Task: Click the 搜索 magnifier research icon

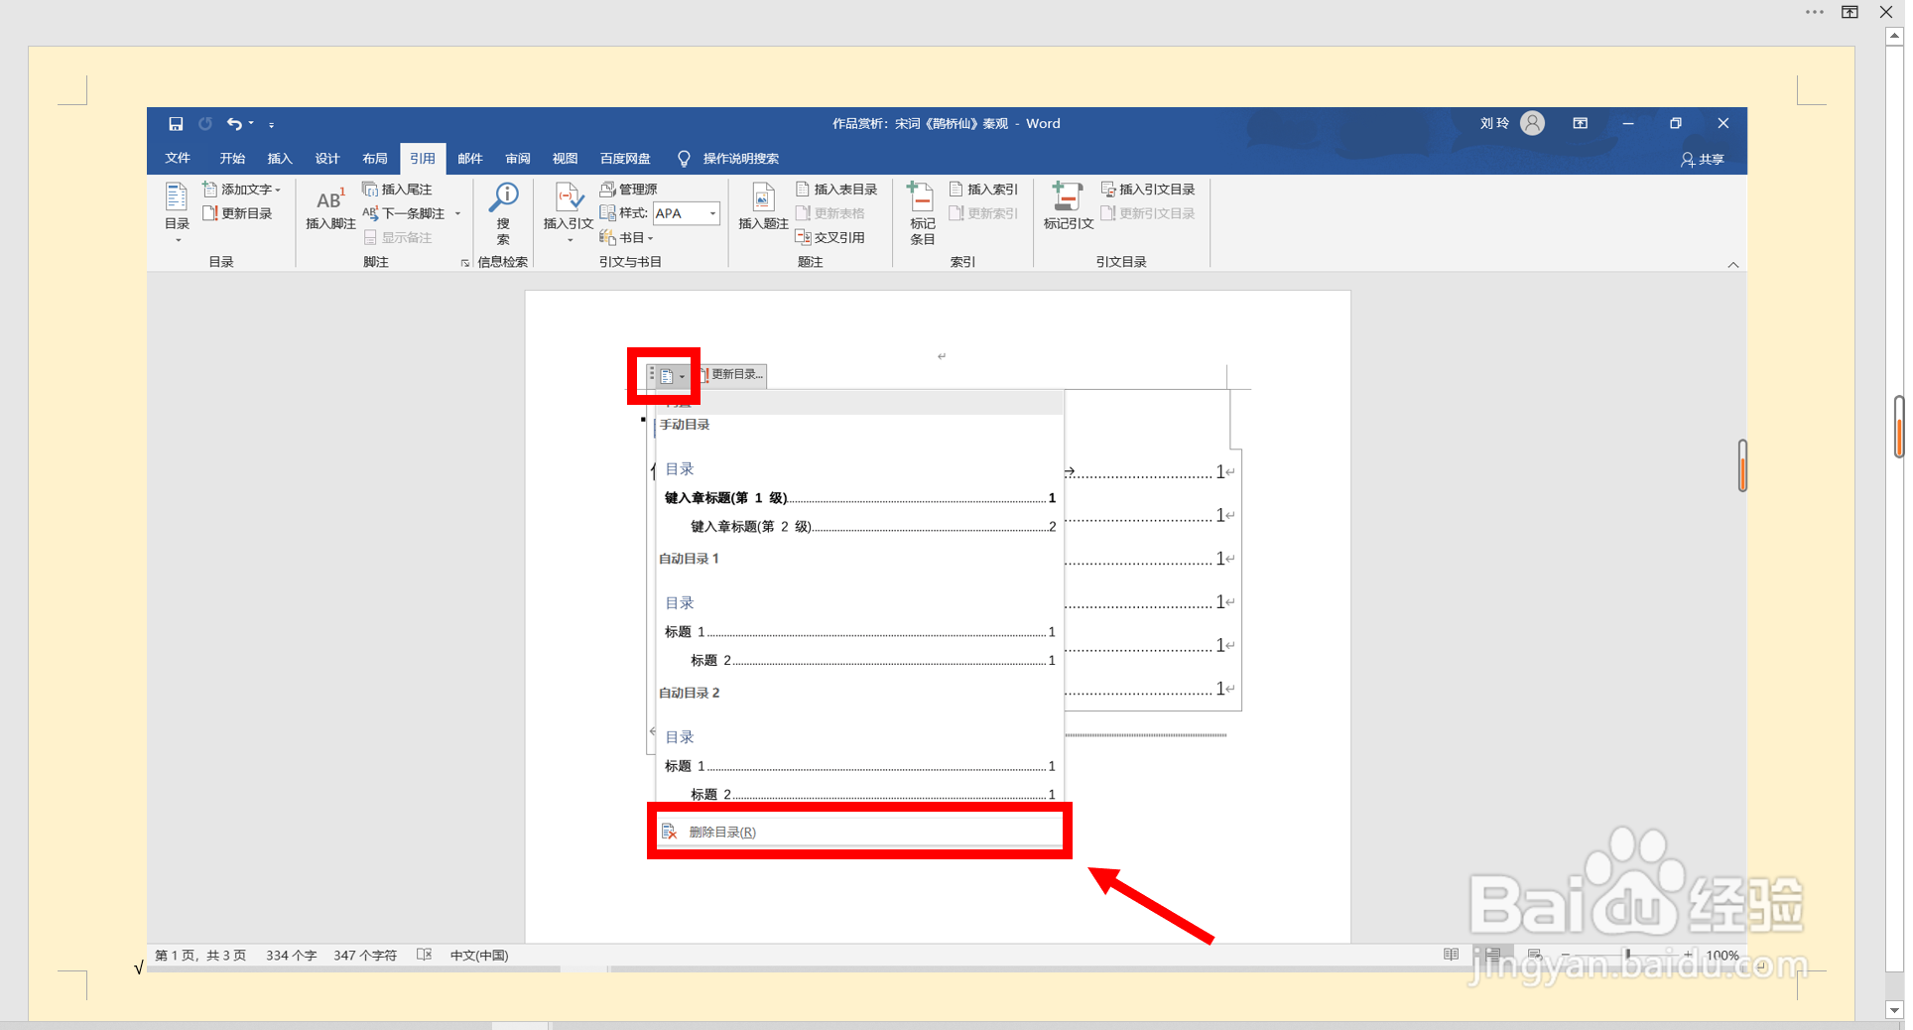Action: [503, 212]
